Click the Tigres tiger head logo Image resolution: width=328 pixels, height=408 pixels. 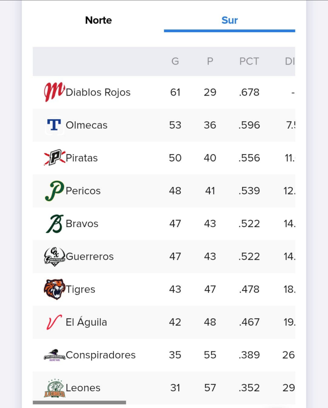pos(54,289)
